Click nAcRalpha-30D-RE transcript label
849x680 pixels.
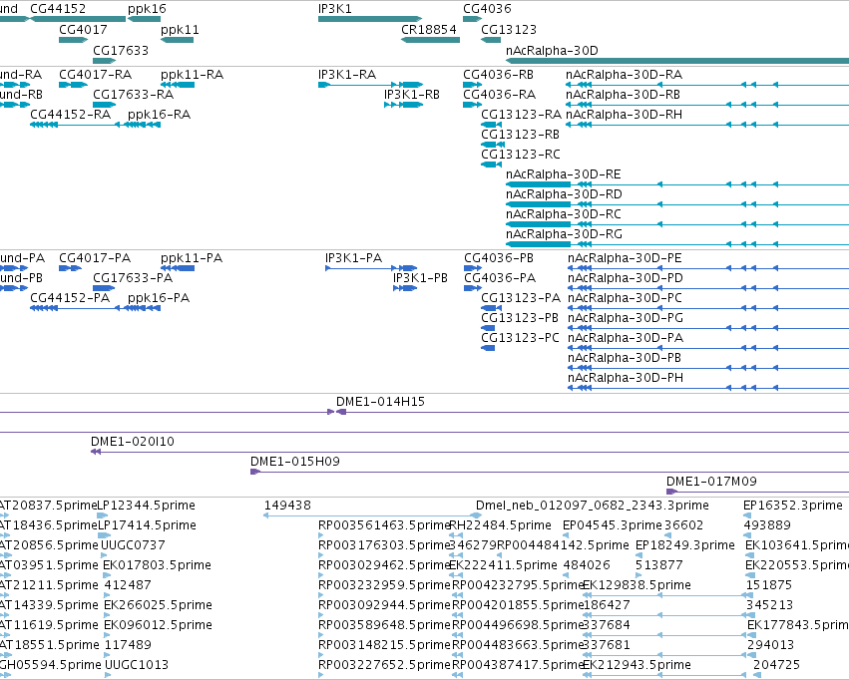coord(563,174)
